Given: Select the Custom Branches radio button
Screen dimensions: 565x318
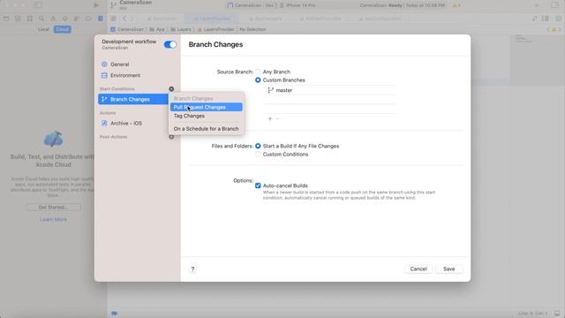Looking at the screenshot, I should pos(258,80).
